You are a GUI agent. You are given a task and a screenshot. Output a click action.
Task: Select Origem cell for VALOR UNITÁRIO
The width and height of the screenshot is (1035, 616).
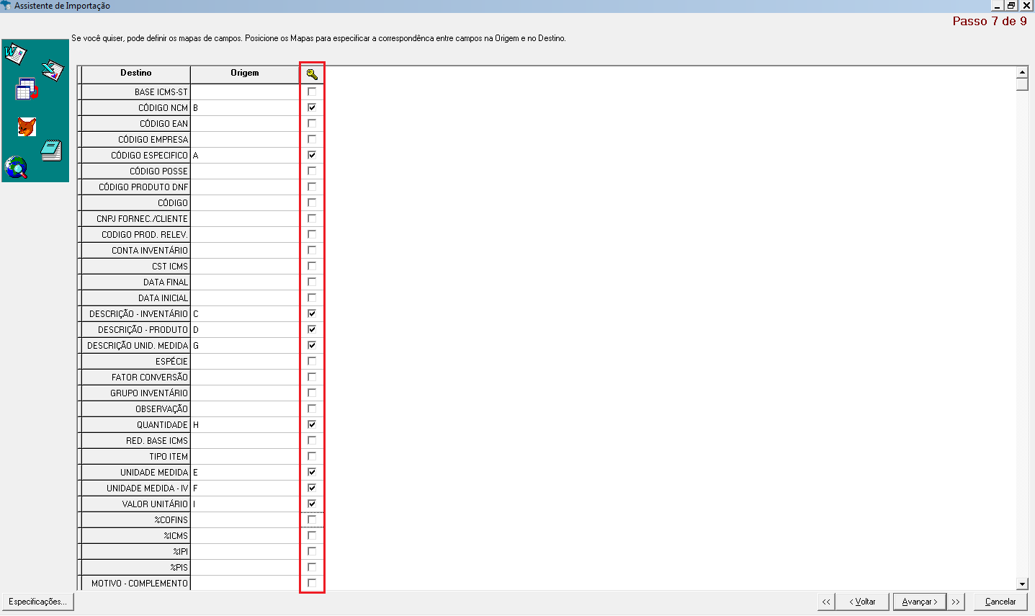coord(245,504)
